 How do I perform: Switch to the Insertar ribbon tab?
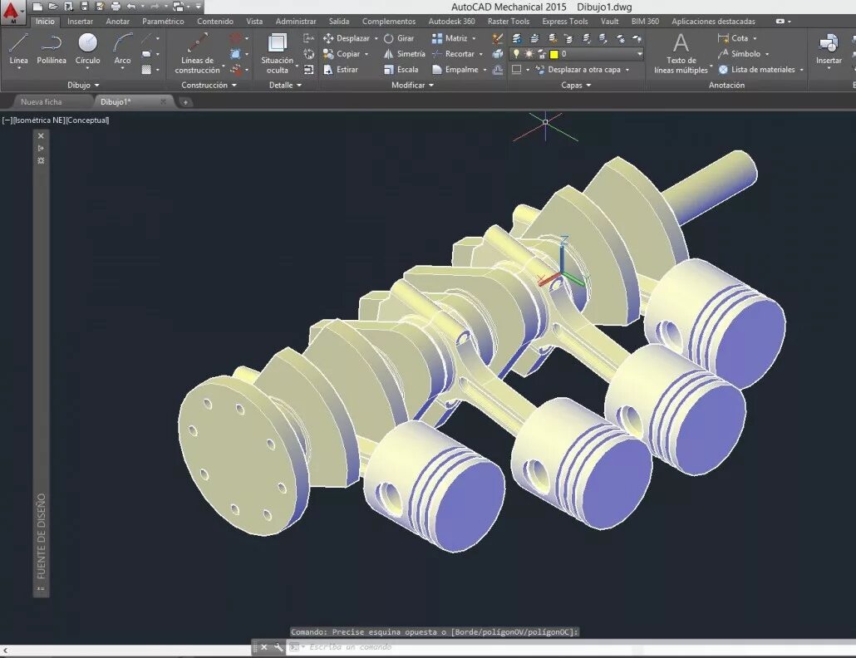(81, 22)
